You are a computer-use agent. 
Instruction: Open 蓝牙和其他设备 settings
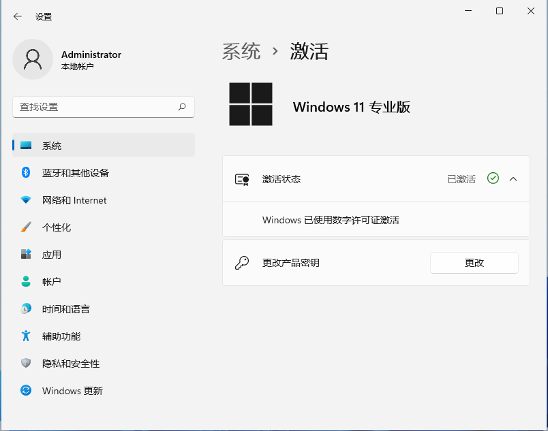[104, 172]
